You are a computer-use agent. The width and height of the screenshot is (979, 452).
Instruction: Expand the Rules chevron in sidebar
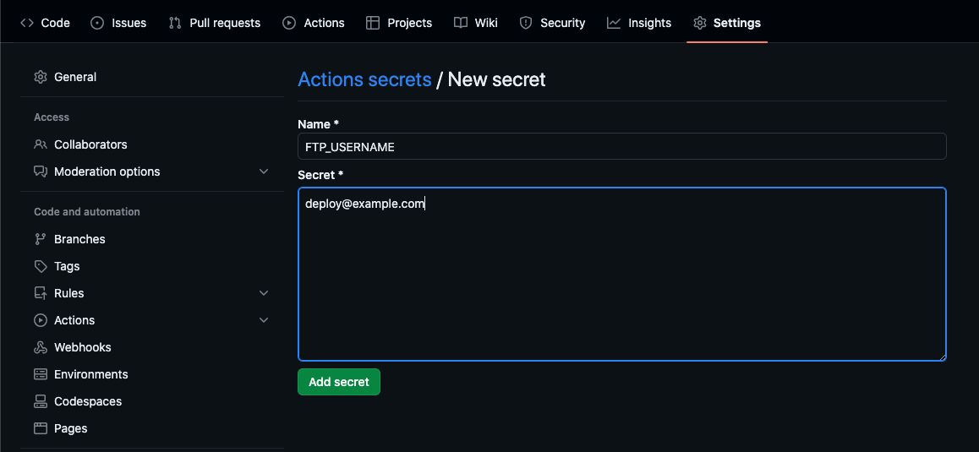[264, 293]
